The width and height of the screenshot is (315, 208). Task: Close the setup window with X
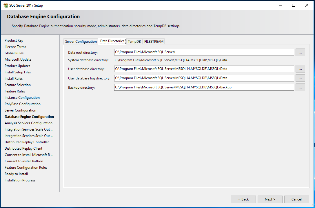point(307,5)
